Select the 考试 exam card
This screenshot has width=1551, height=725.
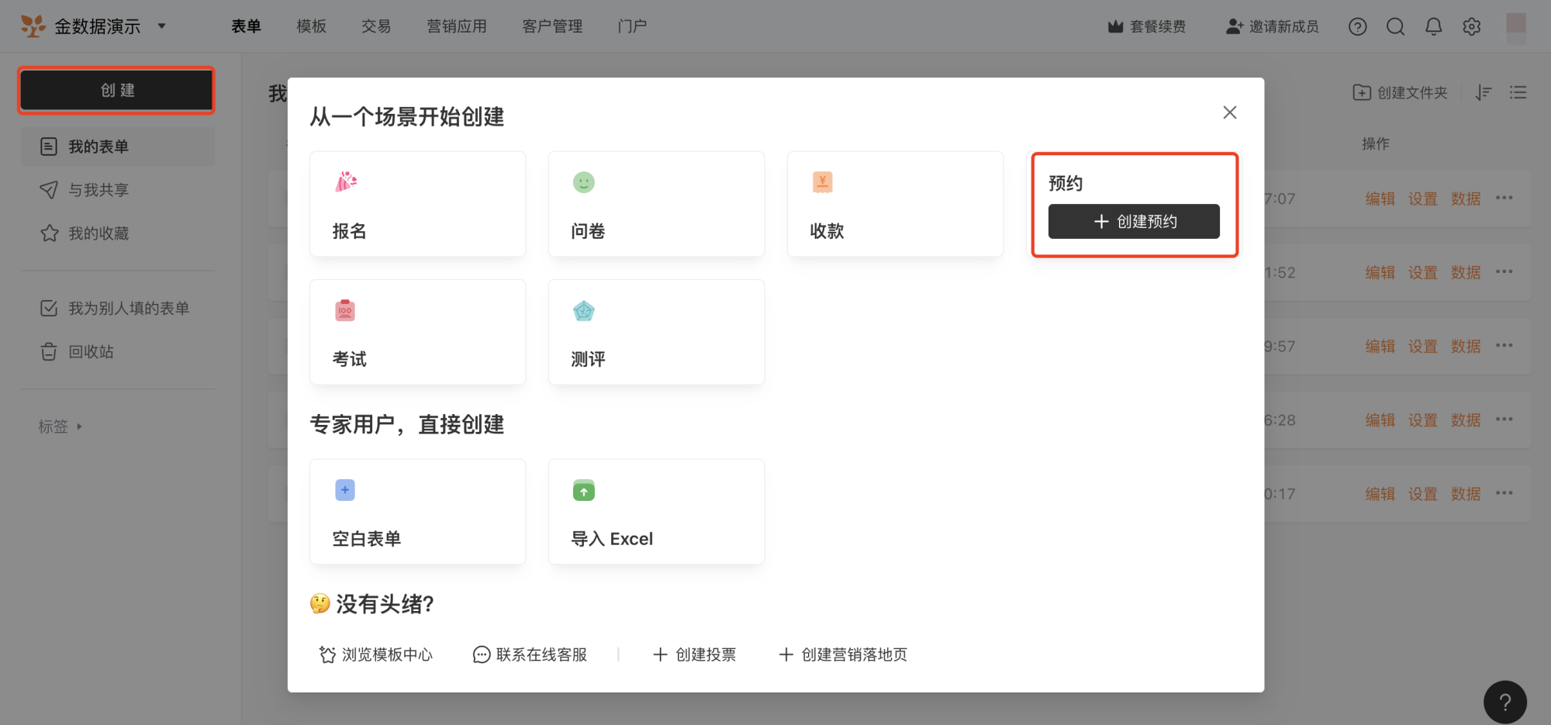418,332
